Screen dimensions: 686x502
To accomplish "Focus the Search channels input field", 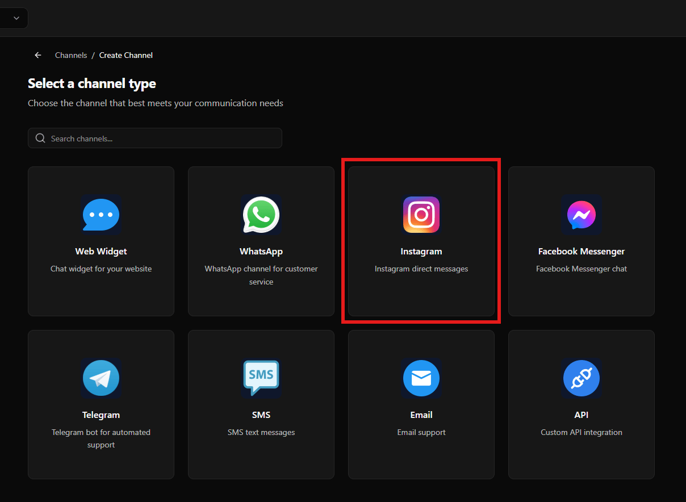I will [x=155, y=138].
